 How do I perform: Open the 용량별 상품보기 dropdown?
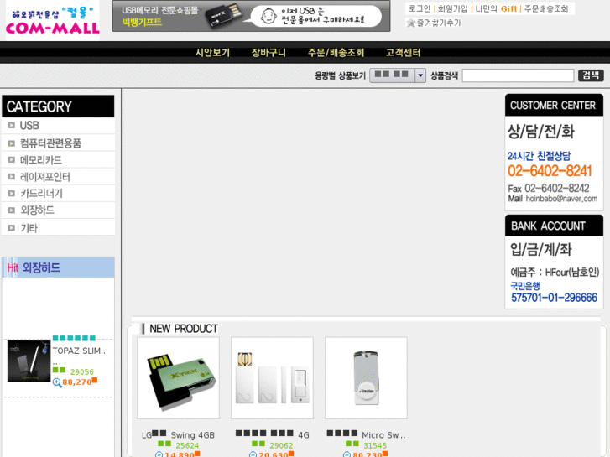point(398,75)
